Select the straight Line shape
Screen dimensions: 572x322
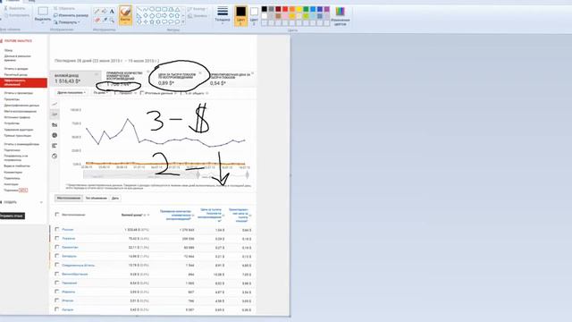139,9
